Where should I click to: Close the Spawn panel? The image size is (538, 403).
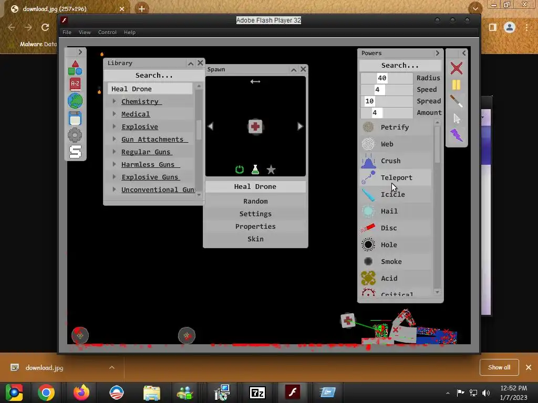click(303, 69)
